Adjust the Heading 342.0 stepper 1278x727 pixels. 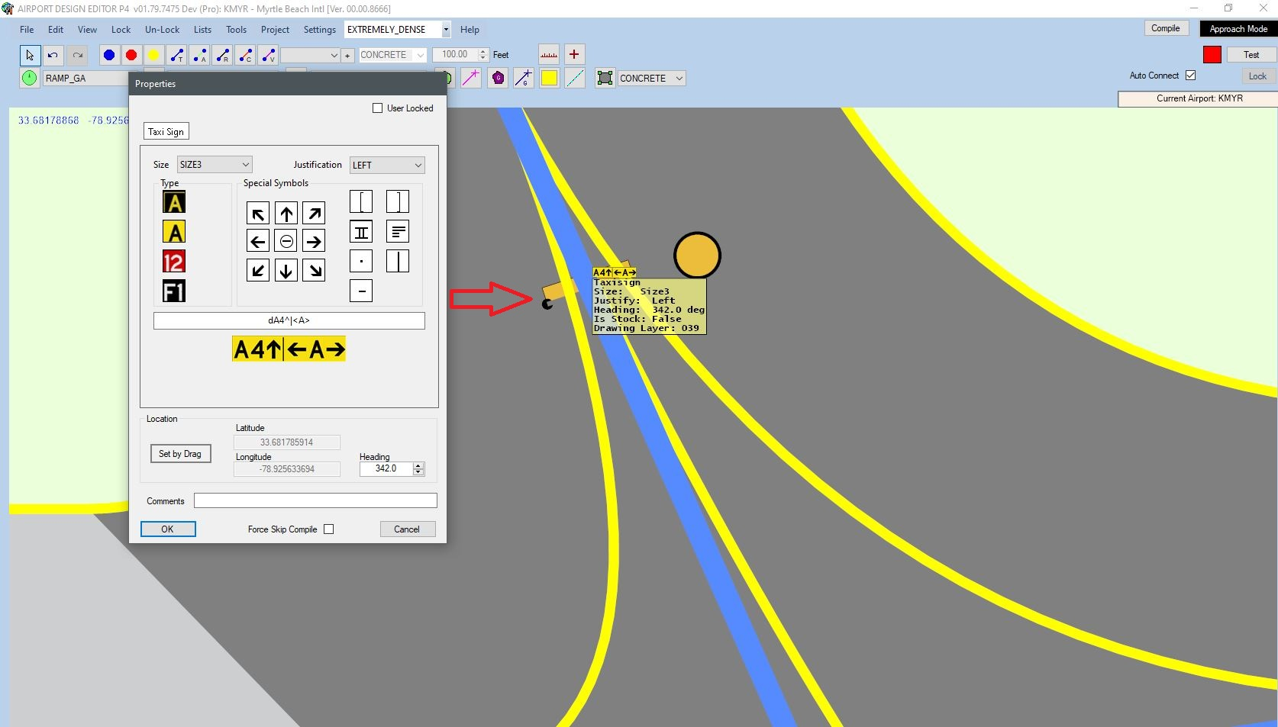click(418, 468)
